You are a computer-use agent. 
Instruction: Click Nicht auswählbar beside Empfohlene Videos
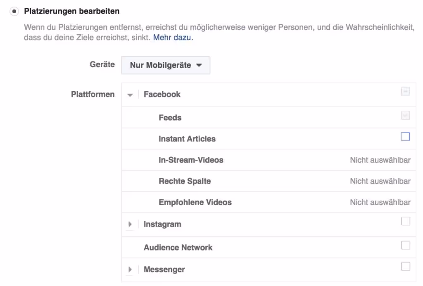click(380, 203)
